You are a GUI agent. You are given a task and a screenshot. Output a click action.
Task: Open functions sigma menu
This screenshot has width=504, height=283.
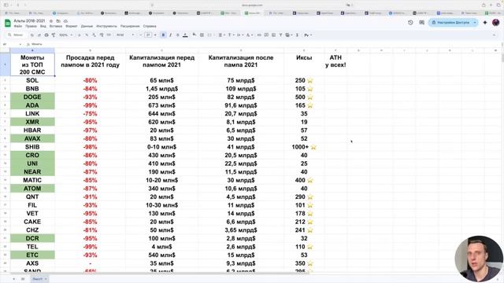[297, 35]
